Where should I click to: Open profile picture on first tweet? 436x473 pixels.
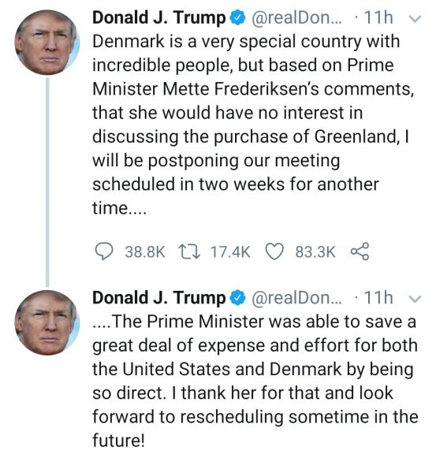[47, 42]
